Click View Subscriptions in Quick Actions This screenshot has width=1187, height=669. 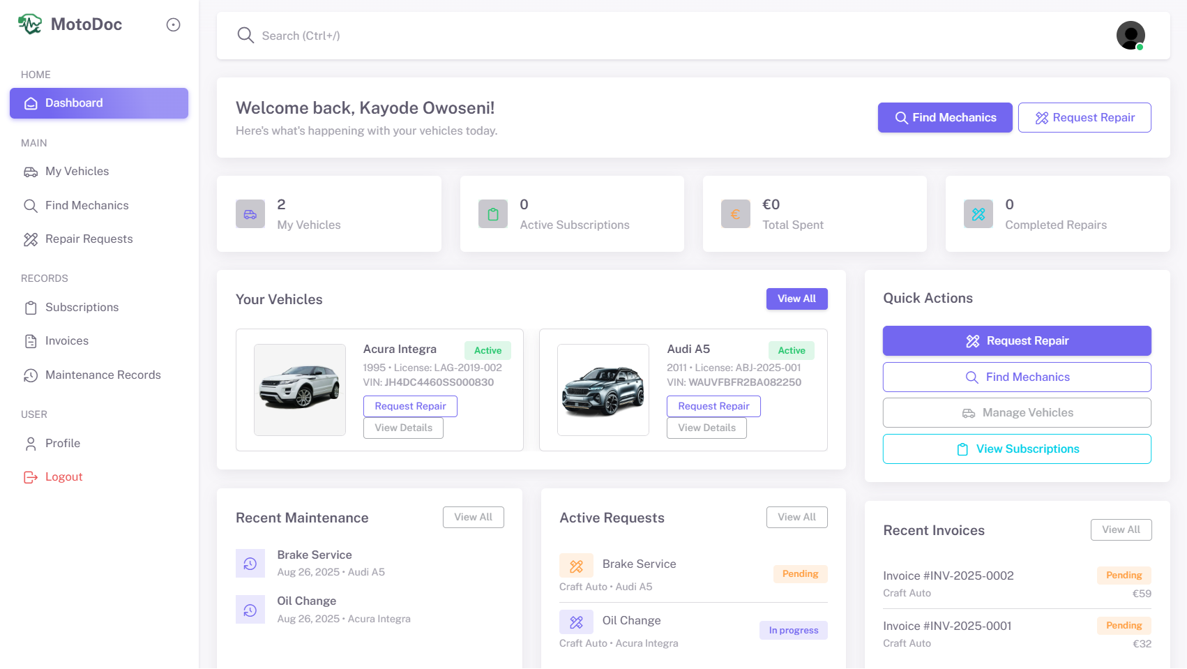[x=1017, y=449]
